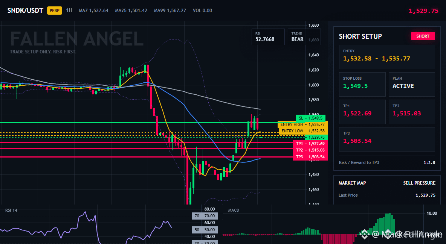Click the yellow PERP badge
Screen dimensions: 446x244
coord(55,11)
